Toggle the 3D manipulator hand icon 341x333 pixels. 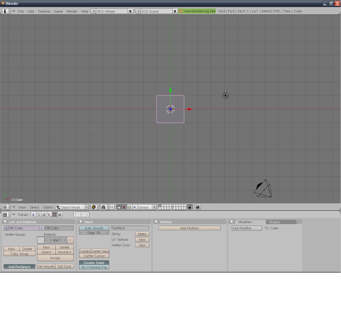pos(119,207)
